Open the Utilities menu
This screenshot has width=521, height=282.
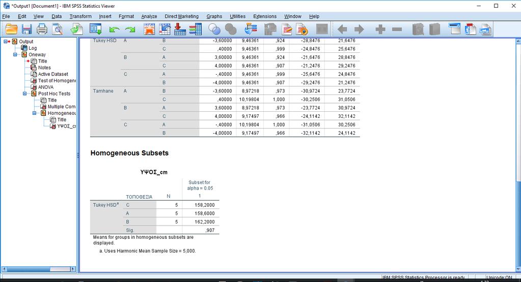pyautogui.click(x=237, y=16)
